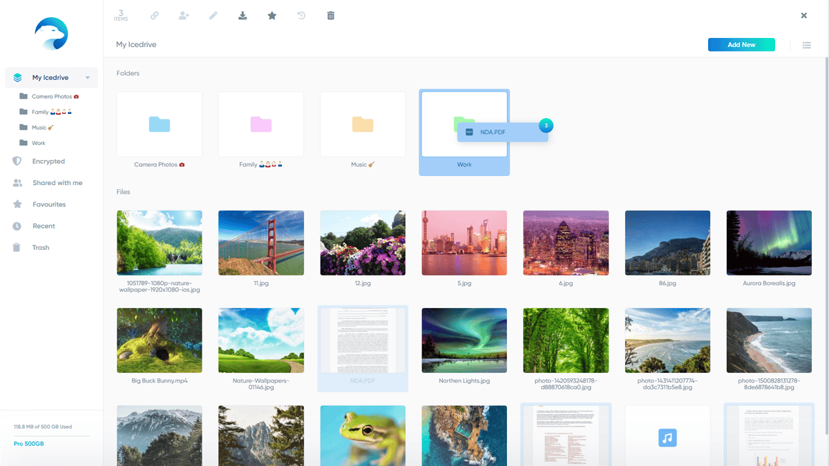Select the 12.jpg flowers thumbnail

(x=363, y=243)
